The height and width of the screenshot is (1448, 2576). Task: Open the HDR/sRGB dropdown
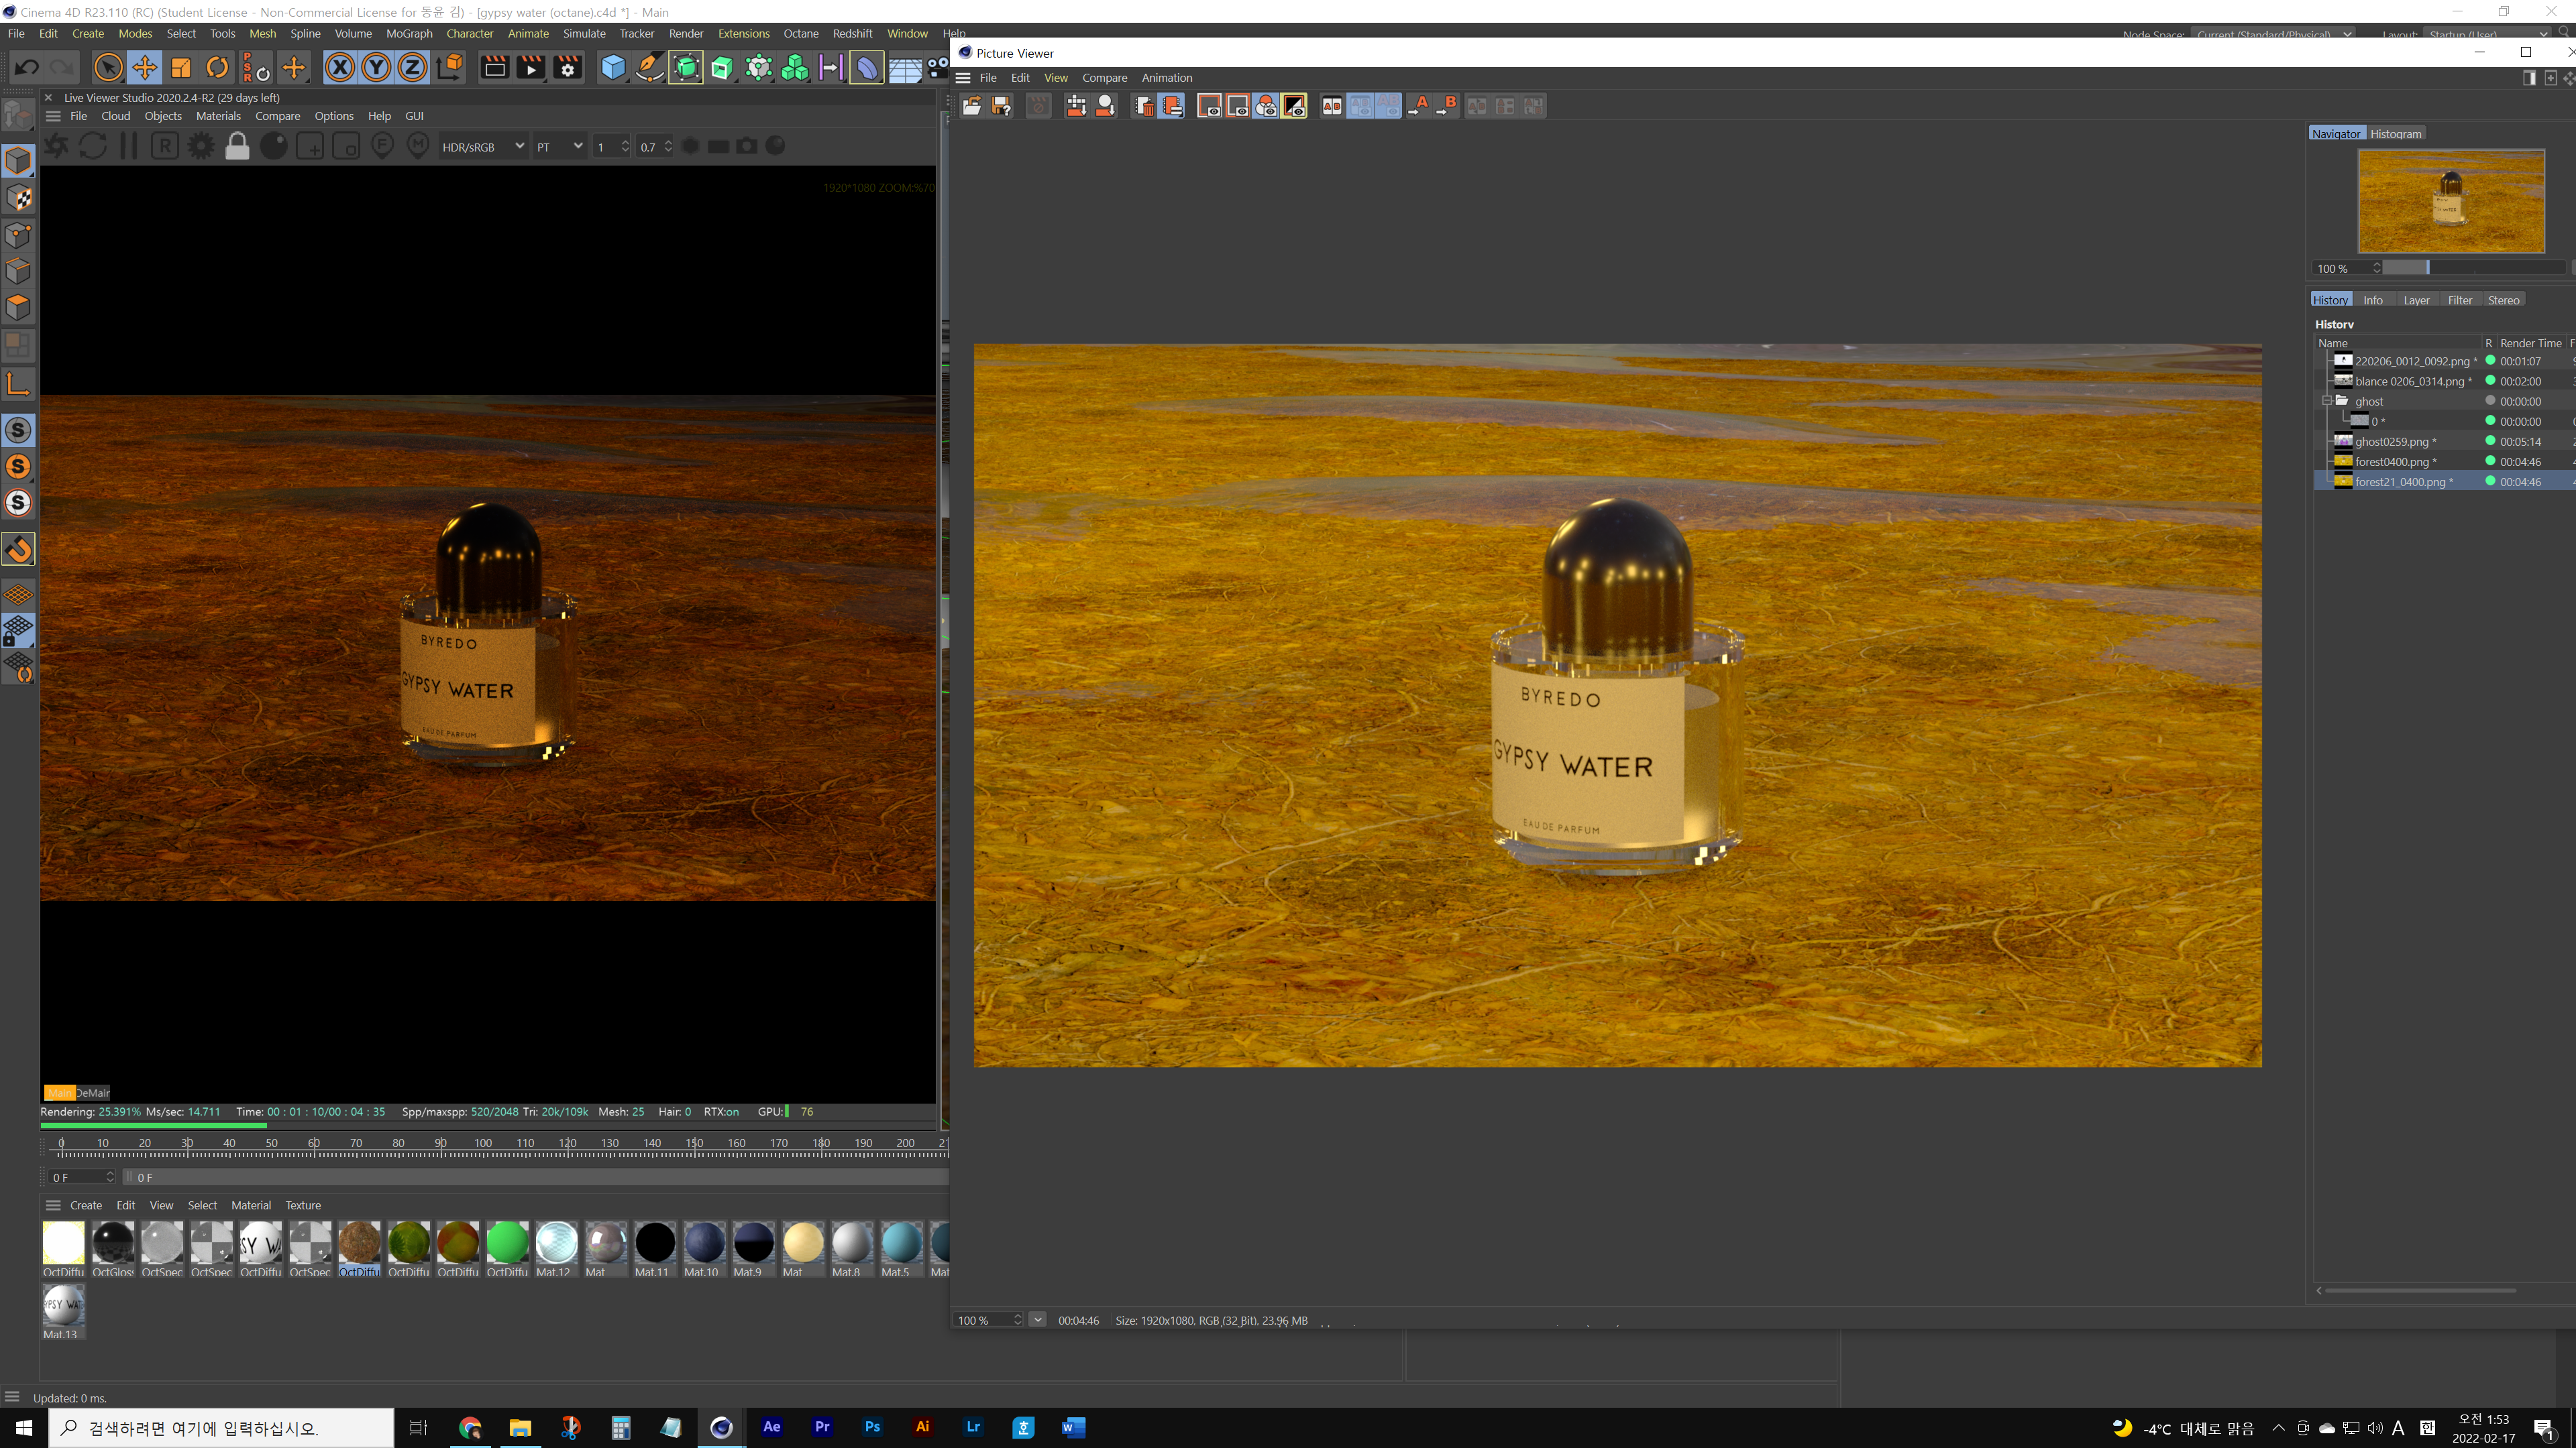(x=482, y=147)
